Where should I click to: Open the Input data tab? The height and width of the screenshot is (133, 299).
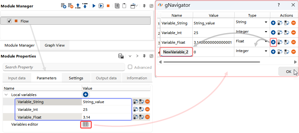click(x=17, y=78)
